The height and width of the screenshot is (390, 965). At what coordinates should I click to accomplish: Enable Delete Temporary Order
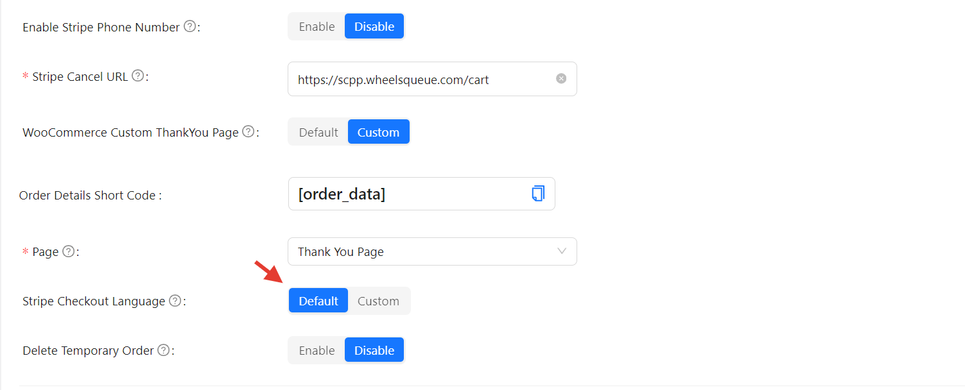pos(317,351)
